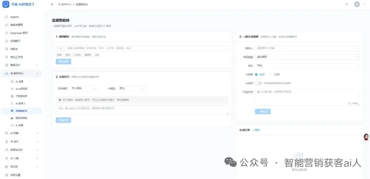
Task: Click the 万相短视频 film icon
Action: click(12, 96)
